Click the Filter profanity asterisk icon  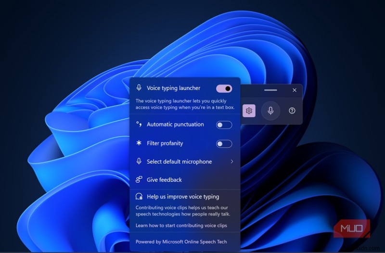click(x=139, y=143)
